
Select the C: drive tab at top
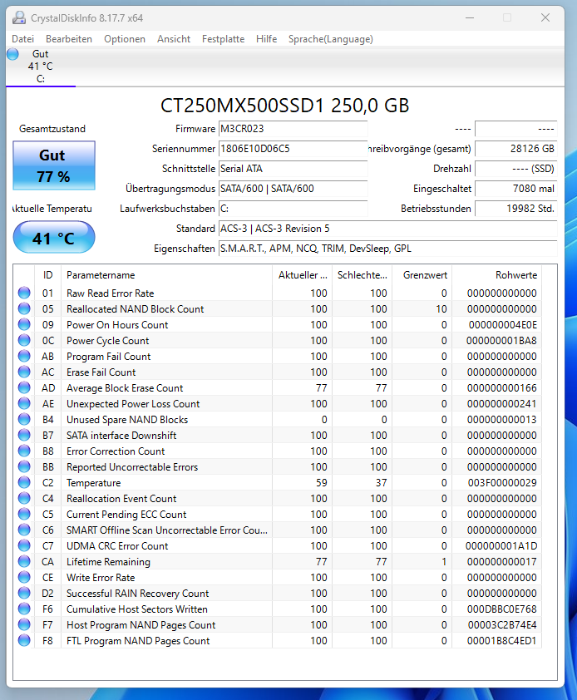[40, 67]
